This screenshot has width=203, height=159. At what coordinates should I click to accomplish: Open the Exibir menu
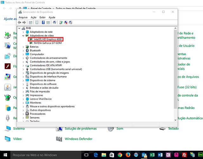(x=43, y=17)
